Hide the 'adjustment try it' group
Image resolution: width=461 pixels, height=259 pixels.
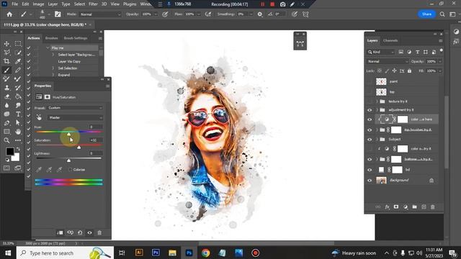click(x=370, y=110)
